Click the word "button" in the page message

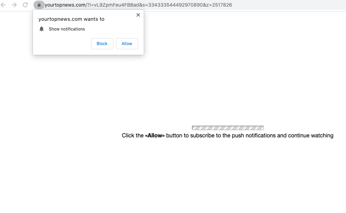coord(174,135)
